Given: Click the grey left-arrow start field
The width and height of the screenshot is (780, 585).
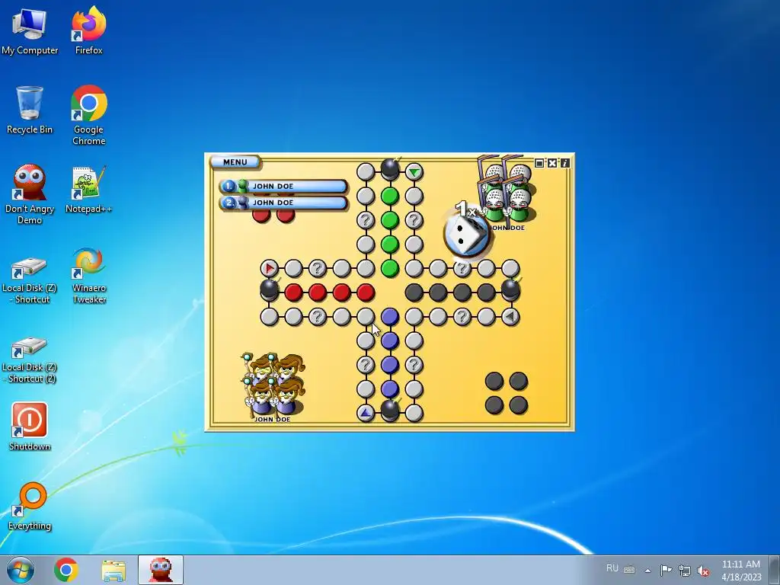Looking at the screenshot, I should [510, 316].
